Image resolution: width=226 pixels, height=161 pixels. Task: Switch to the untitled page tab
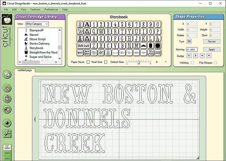25,70
